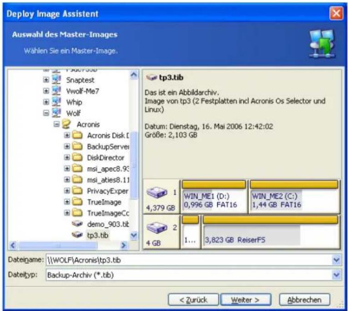
Task: Click the 'Größe: 2,103 GB' text
Action: [171, 135]
